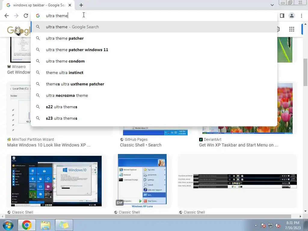Click the vertical scrollbar thumb
This screenshot has width=308, height=231.
point(305,72)
